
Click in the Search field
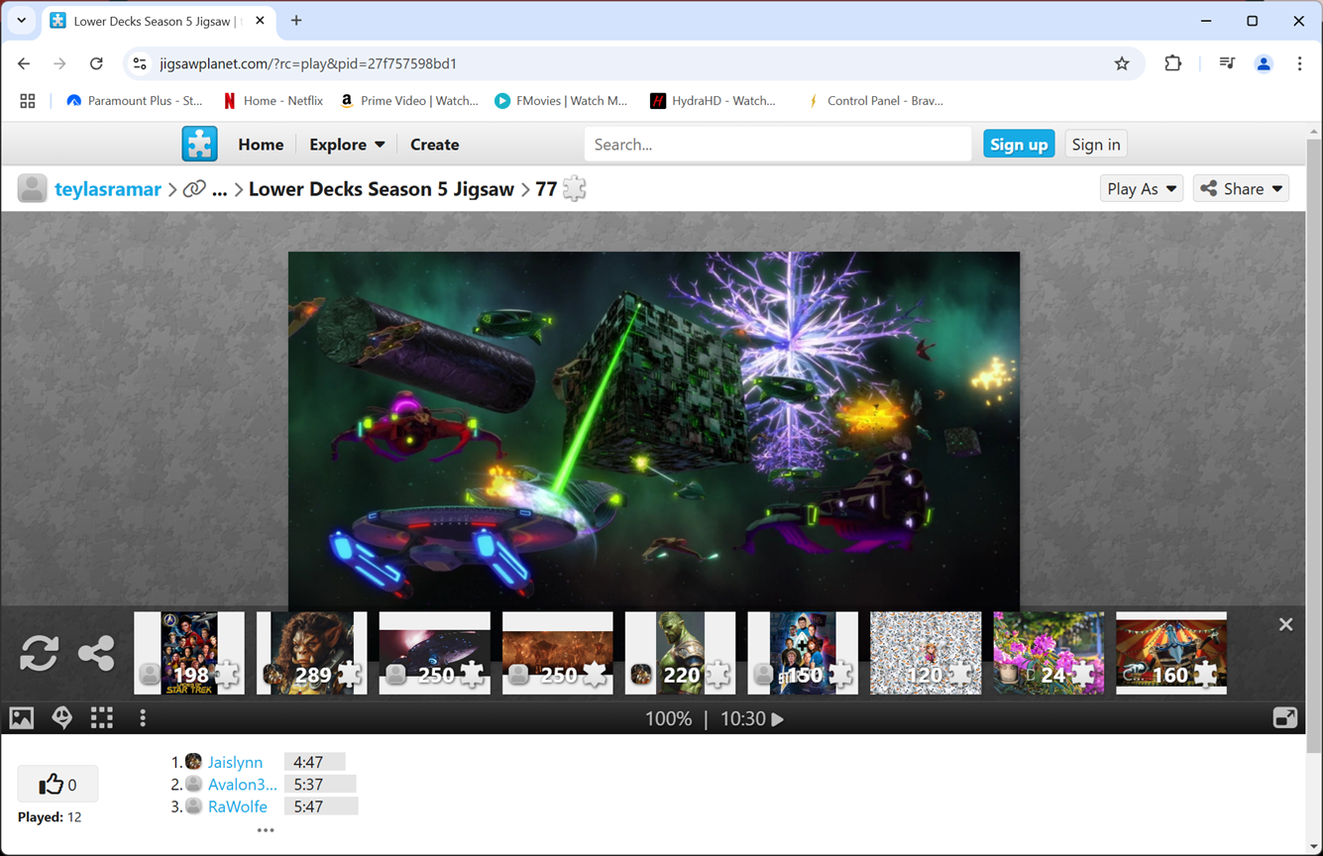(x=777, y=145)
